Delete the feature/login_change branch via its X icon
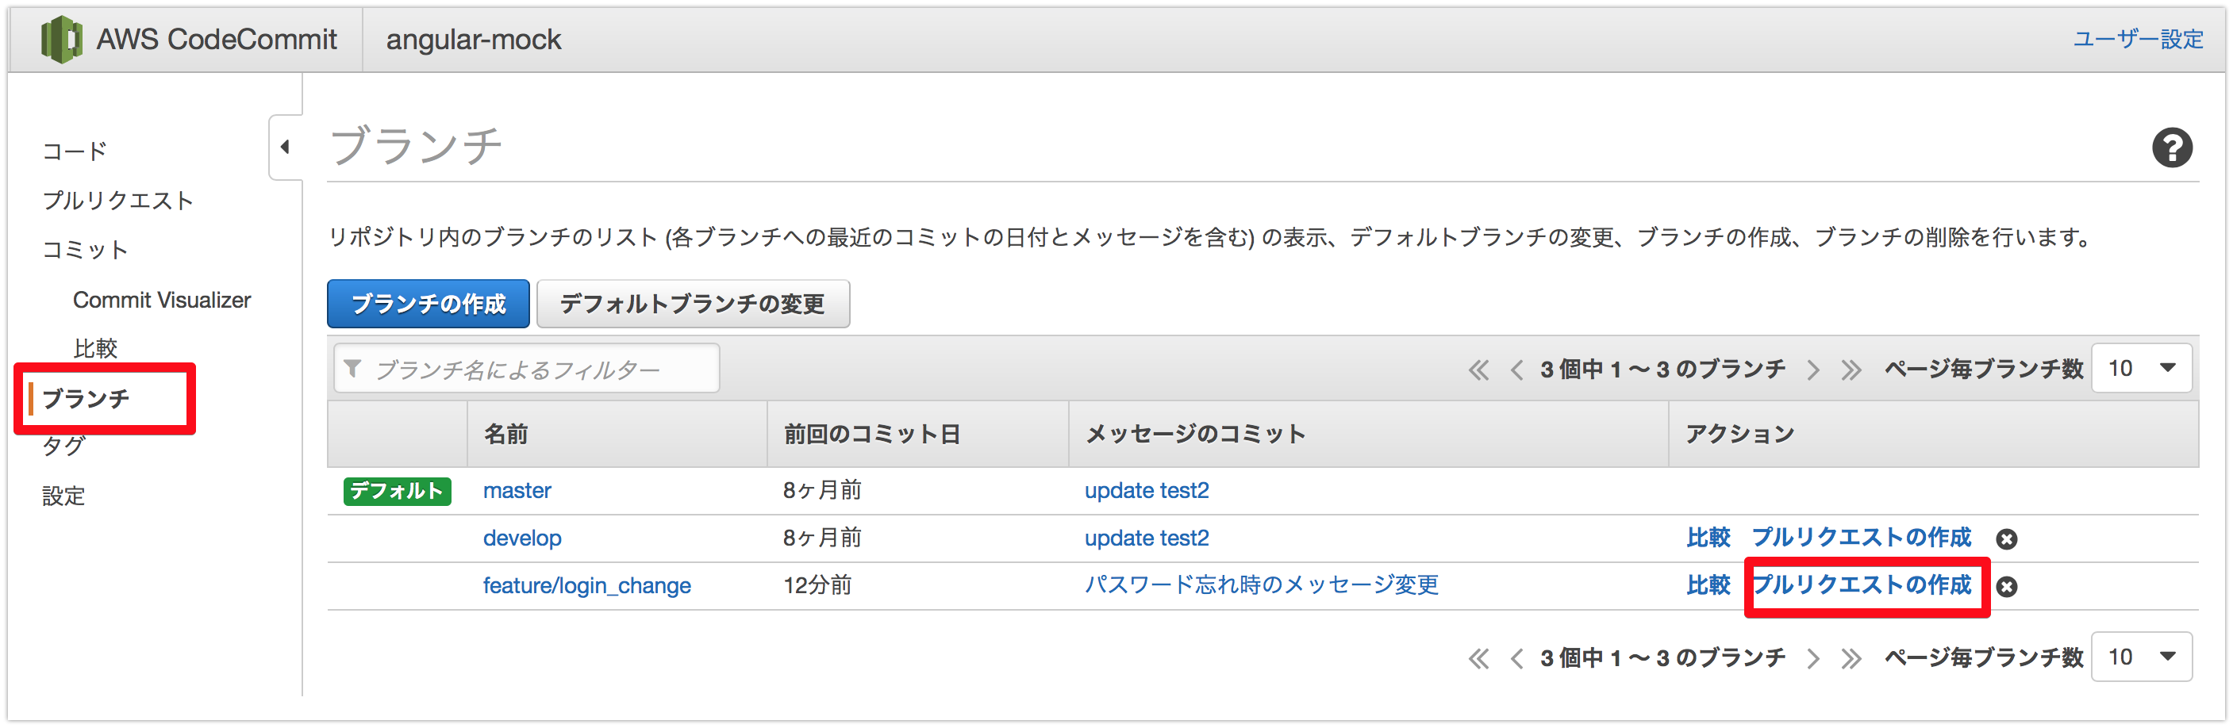The height and width of the screenshot is (728, 2233). (x=2008, y=586)
